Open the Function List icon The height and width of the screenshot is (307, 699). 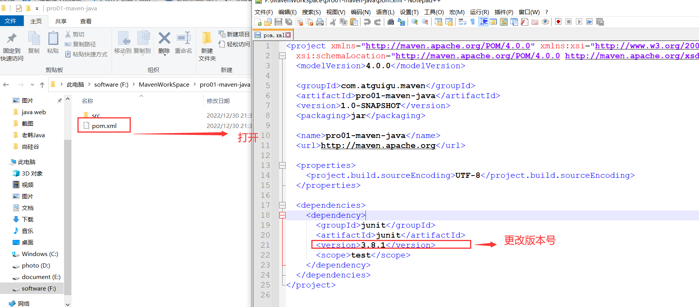click(x=524, y=22)
